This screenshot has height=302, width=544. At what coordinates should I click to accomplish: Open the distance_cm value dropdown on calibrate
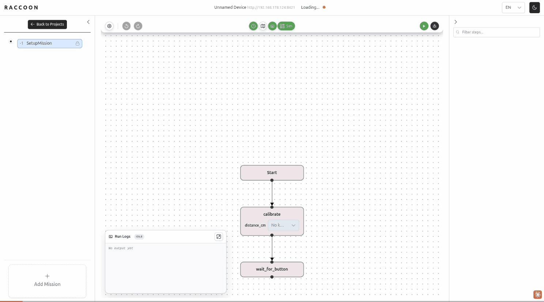coord(283,225)
